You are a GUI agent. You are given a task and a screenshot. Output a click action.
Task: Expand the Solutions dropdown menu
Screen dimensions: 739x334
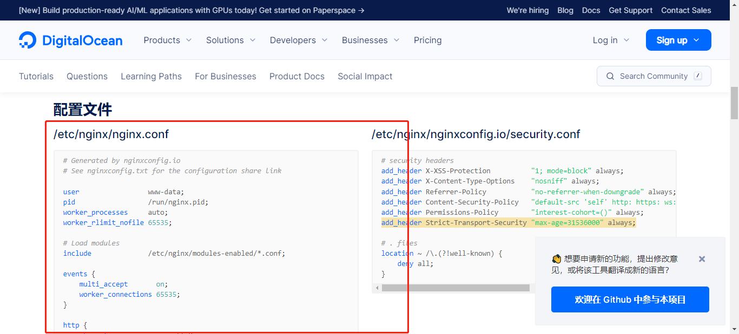click(x=230, y=40)
